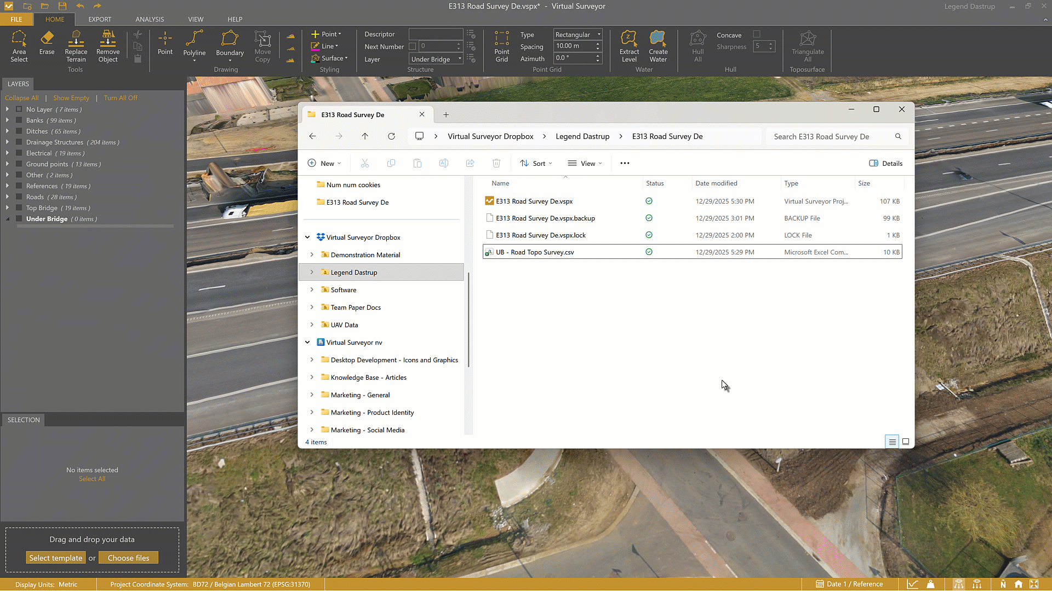This screenshot has height=591, width=1052.
Task: Check the Roads layer visibility checkbox
Action: click(x=19, y=197)
